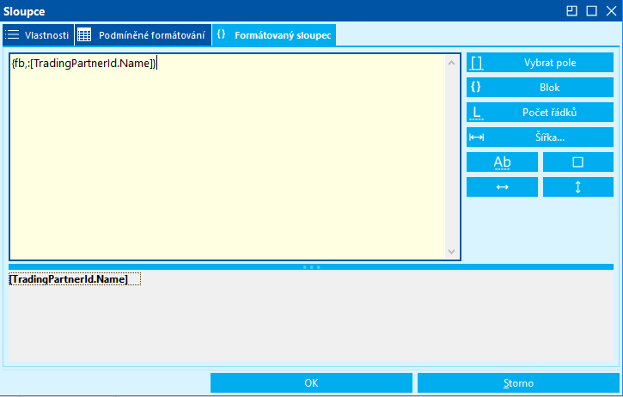Open the Šířka width setting
The image size is (623, 397).
click(x=540, y=137)
